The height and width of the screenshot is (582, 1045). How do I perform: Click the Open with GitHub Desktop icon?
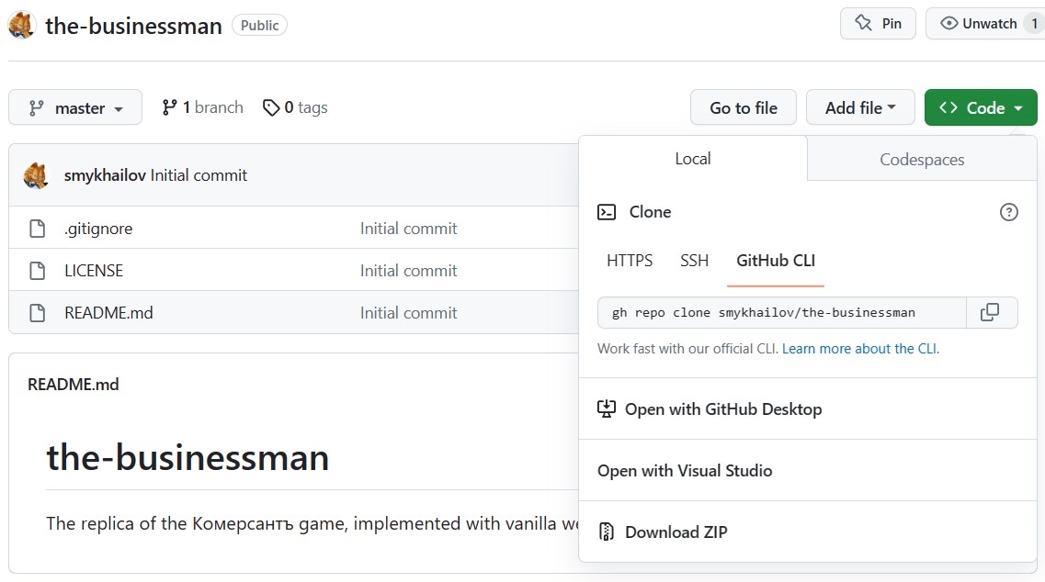[606, 409]
